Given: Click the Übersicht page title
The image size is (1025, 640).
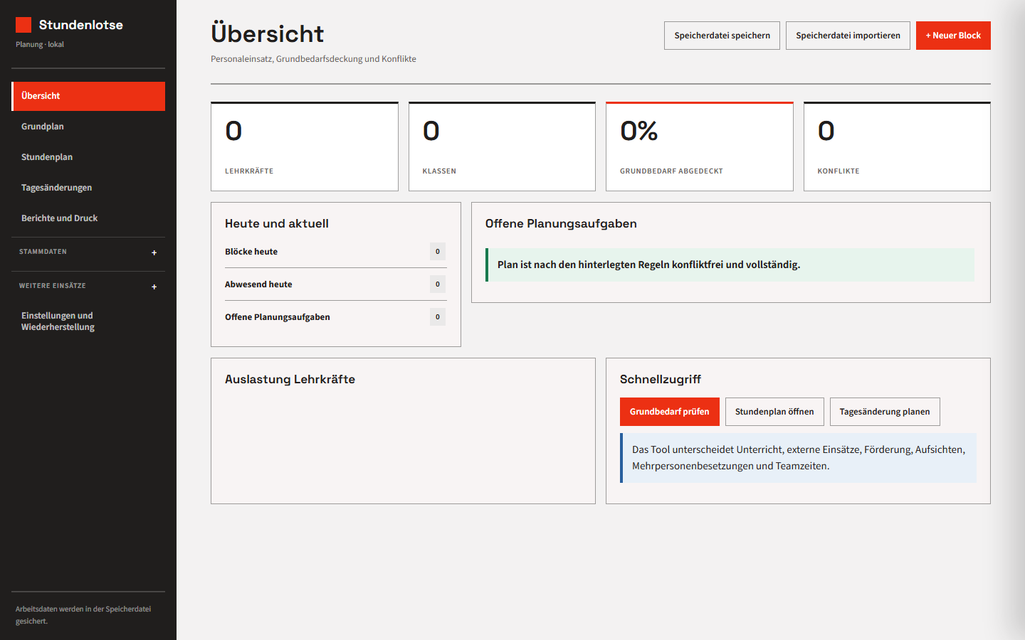Looking at the screenshot, I should pos(267,33).
